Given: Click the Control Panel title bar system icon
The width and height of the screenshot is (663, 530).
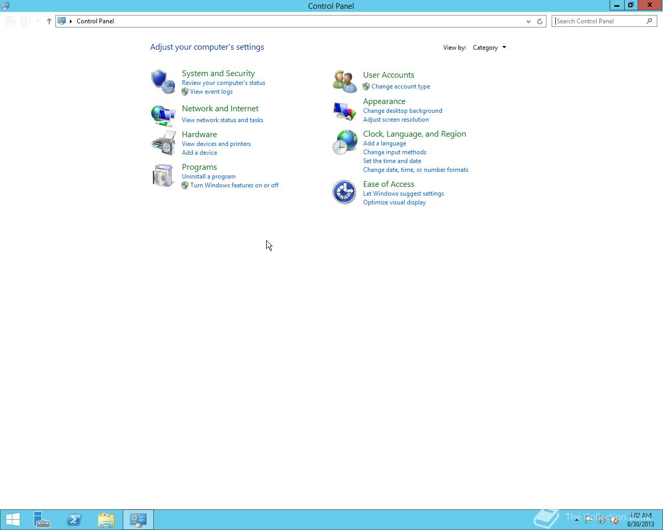Looking at the screenshot, I should (5, 6).
